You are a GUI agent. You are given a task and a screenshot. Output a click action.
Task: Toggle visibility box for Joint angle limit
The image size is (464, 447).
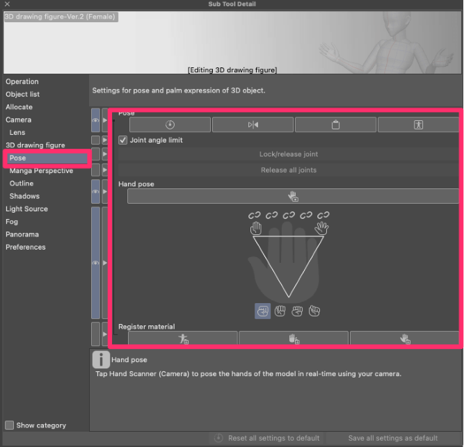click(95, 140)
